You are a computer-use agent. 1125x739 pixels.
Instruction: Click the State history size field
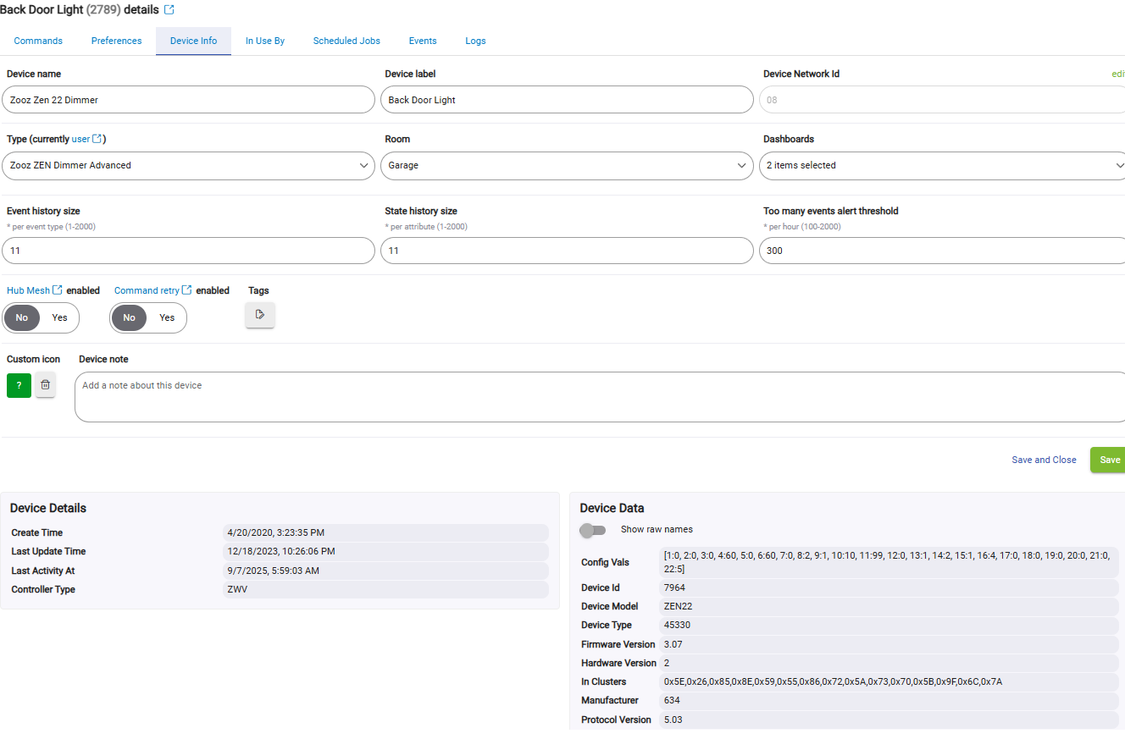(567, 251)
